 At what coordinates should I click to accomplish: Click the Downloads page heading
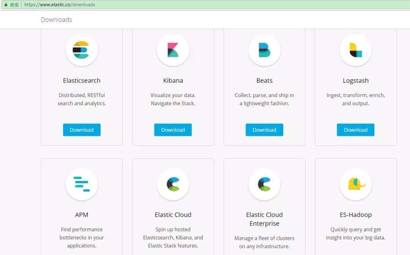click(56, 20)
